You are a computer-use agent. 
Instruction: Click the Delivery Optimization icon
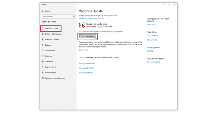pos(43,34)
